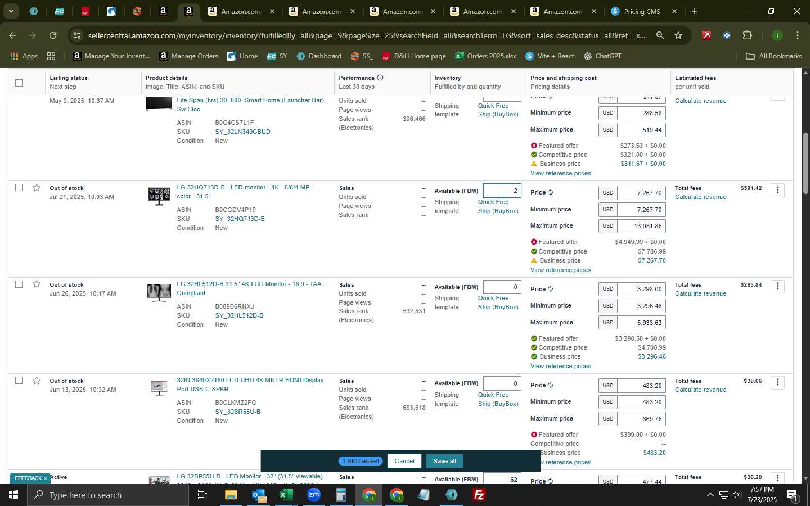
Task: Open SKU link SY_32HL512D-B
Action: [x=239, y=315]
